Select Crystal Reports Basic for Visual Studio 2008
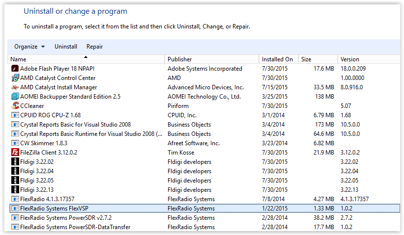 click(x=205, y=125)
